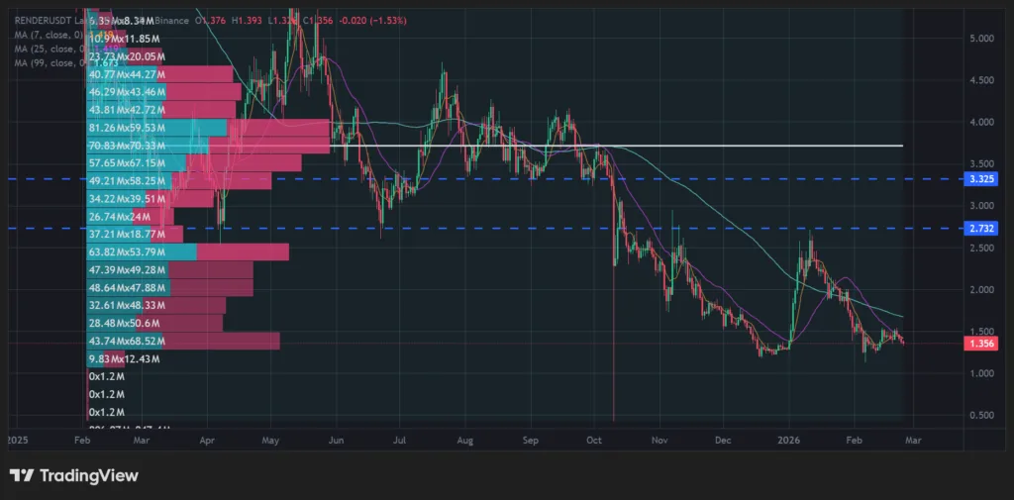The height and width of the screenshot is (500, 1014).
Task: Click the Oct time axis label
Action: point(594,440)
